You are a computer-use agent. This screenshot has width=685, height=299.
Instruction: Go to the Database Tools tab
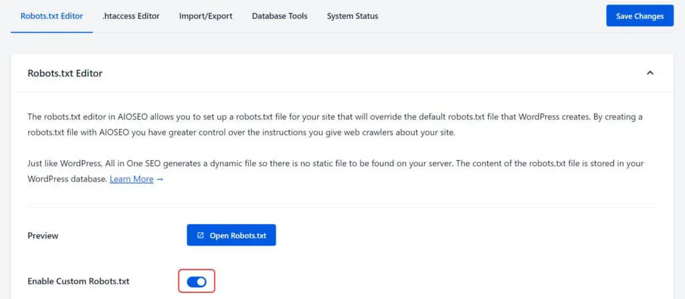click(x=280, y=16)
